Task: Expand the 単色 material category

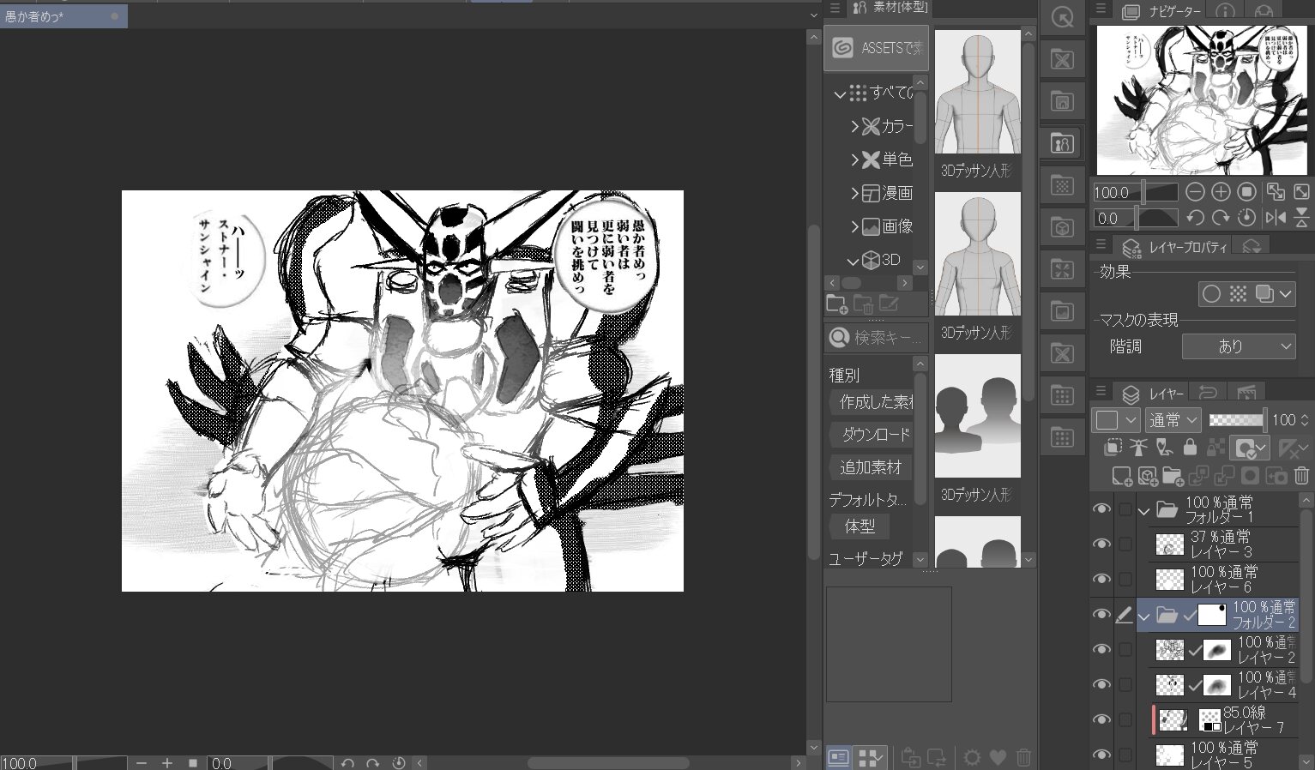Action: point(854,159)
